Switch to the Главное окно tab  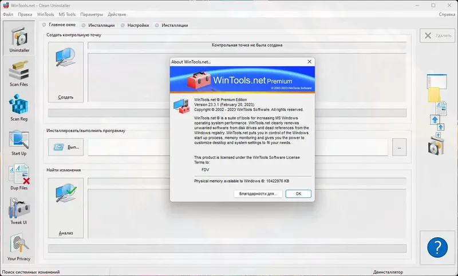pyautogui.click(x=59, y=25)
